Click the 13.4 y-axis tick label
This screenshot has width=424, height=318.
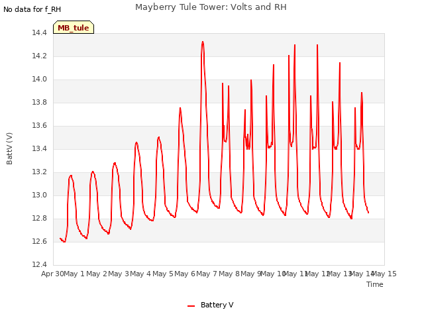tap(40, 148)
